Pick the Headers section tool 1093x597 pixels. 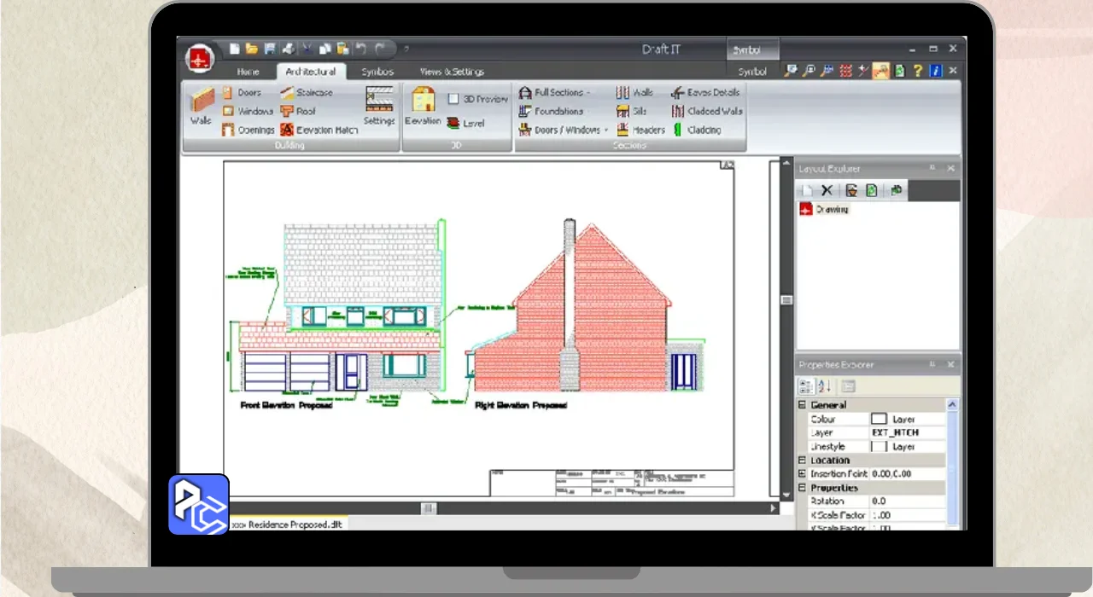(640, 130)
